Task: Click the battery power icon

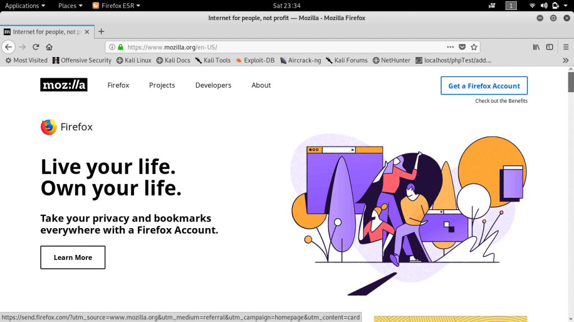Action: [x=556, y=6]
